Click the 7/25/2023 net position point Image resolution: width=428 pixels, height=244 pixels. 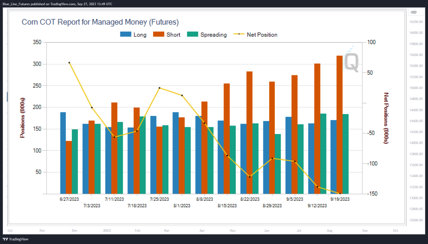160,88
